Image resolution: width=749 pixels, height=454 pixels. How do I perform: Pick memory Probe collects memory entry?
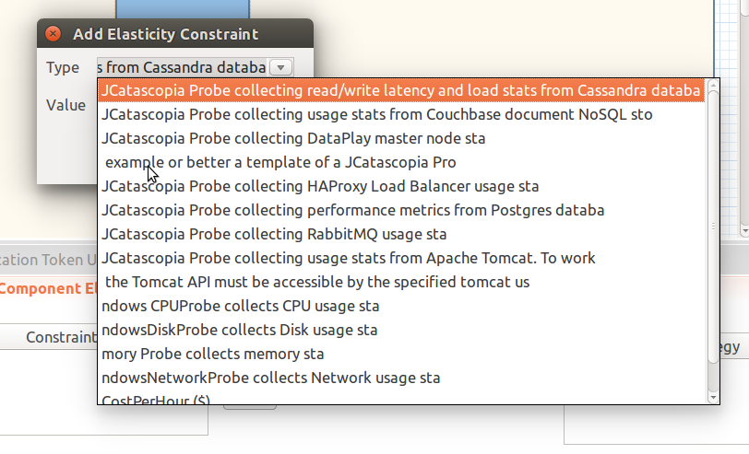point(213,355)
